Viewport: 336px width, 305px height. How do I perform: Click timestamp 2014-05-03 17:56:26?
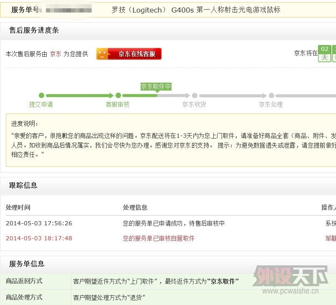[x=39, y=223]
